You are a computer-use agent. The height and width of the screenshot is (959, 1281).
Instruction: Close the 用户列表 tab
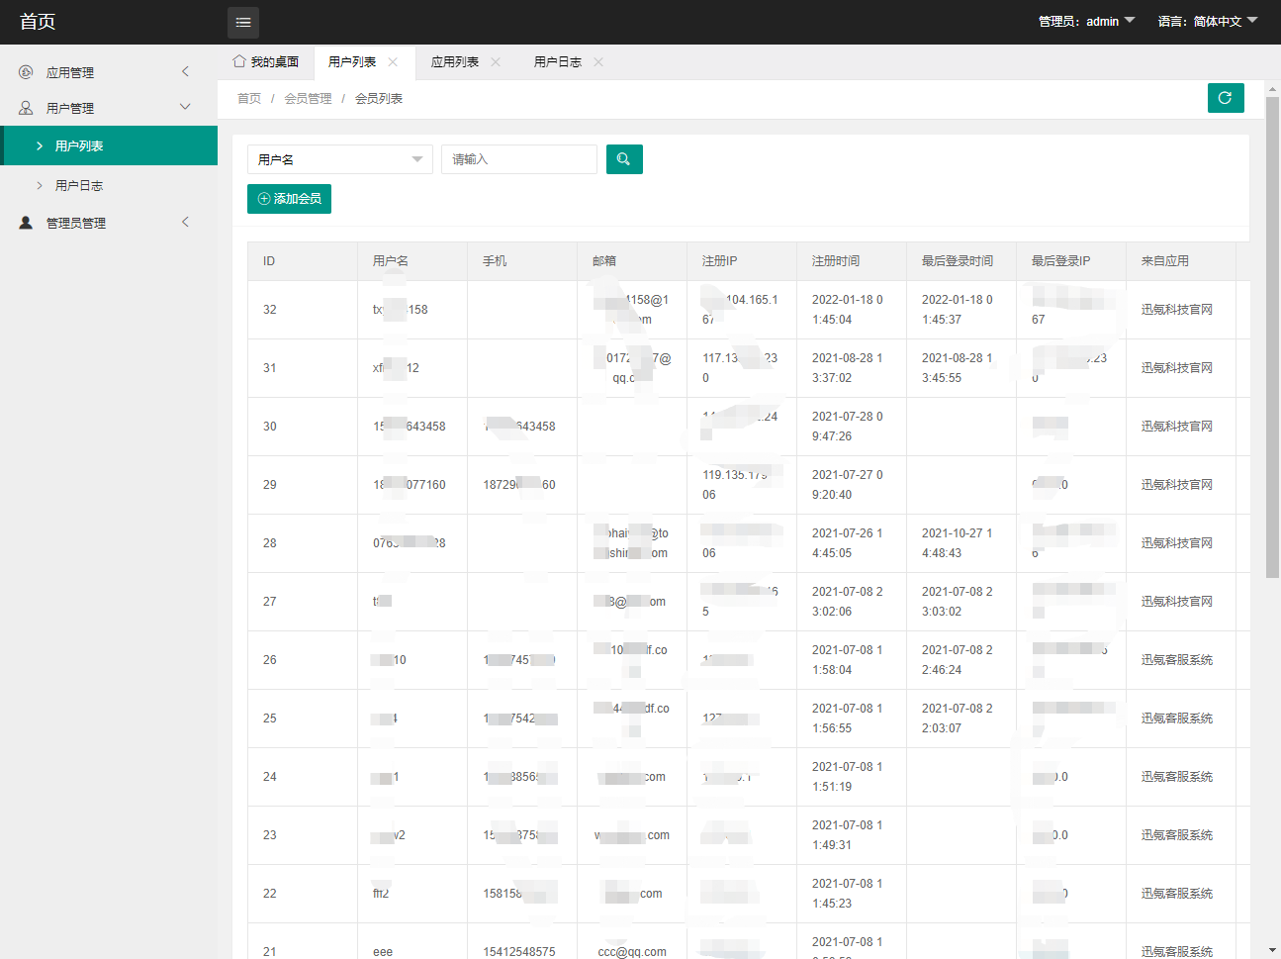393,62
